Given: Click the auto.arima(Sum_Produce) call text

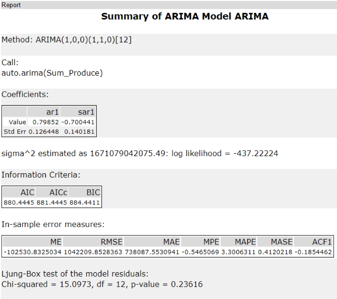Looking at the screenshot, I should (52, 73).
